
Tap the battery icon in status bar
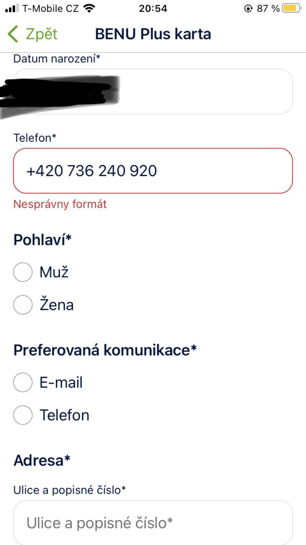(x=291, y=8)
